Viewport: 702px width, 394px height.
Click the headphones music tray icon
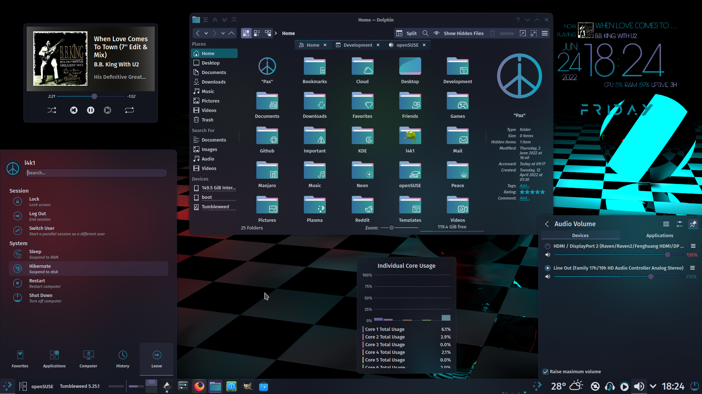point(609,386)
